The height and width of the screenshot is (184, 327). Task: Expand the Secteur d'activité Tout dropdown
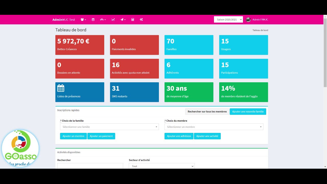162,166
